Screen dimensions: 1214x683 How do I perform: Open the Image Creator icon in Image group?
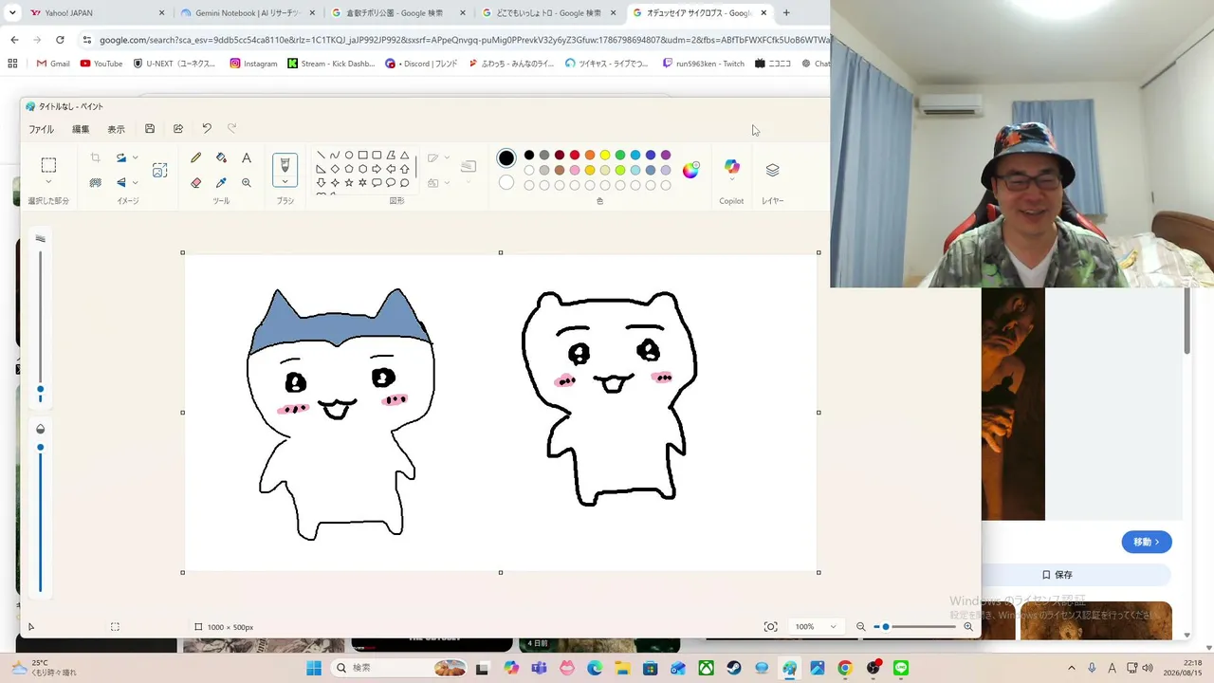(x=159, y=170)
